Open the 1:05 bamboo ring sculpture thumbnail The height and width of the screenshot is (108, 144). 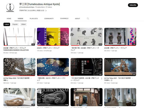(x=19, y=97)
